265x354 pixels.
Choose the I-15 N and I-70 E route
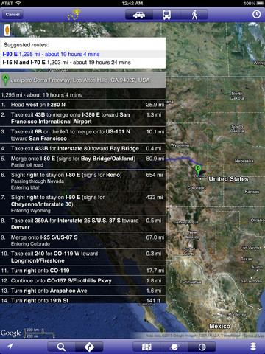pos(82,63)
